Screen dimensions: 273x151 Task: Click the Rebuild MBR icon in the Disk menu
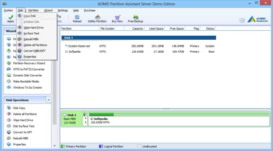coord(20,39)
